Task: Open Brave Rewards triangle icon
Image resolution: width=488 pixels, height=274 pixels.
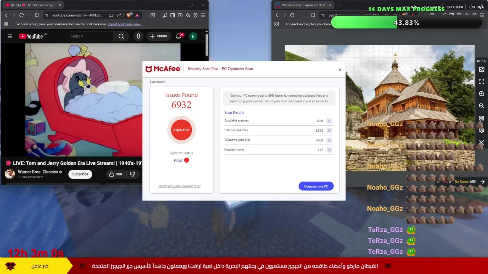Action: click(137, 15)
